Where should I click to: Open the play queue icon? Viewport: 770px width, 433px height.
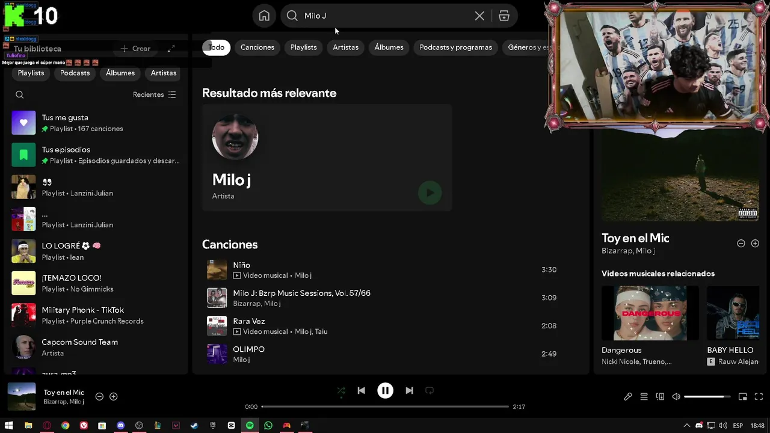[x=644, y=397]
